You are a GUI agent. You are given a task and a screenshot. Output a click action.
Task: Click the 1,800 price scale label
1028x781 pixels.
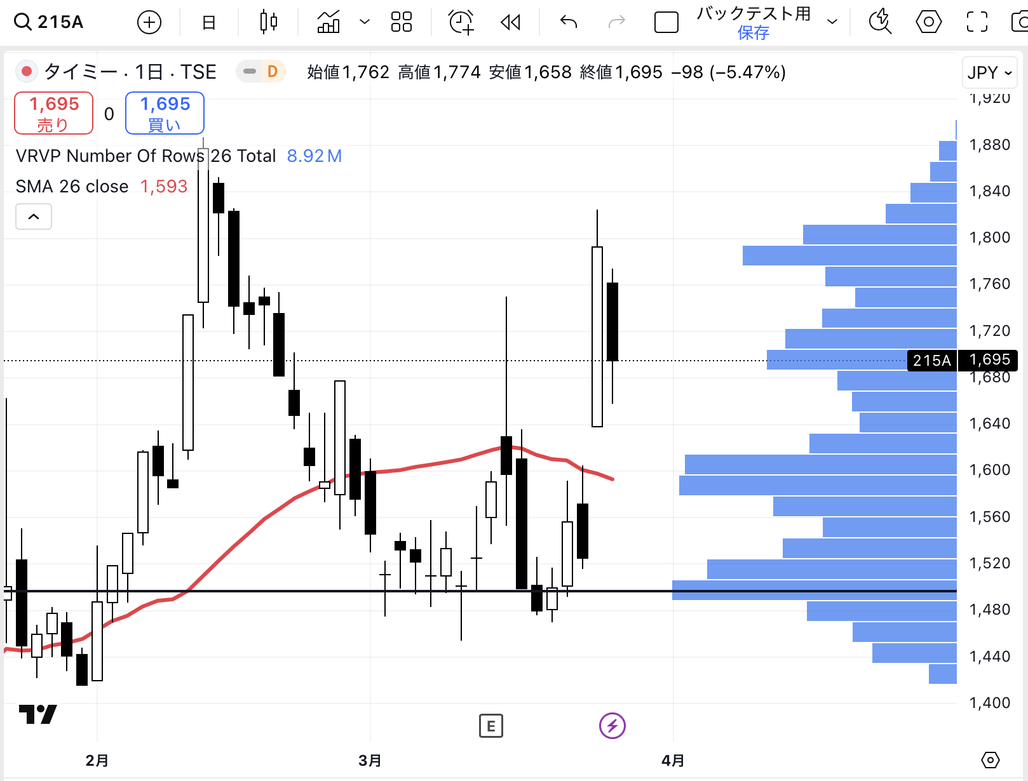pyautogui.click(x=989, y=237)
